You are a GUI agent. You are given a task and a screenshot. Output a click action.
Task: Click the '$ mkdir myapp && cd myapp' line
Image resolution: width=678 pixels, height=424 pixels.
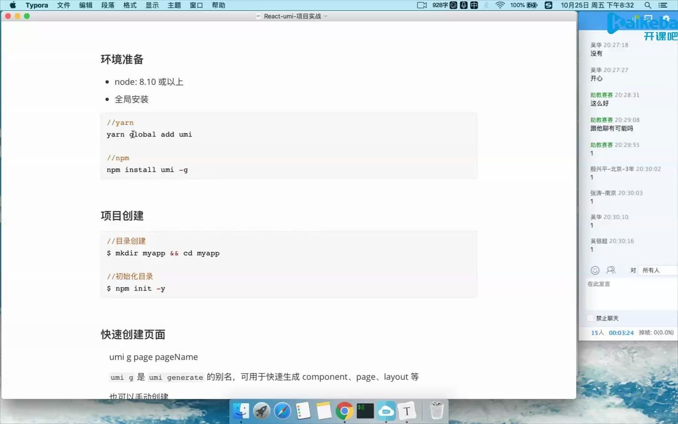pos(163,253)
